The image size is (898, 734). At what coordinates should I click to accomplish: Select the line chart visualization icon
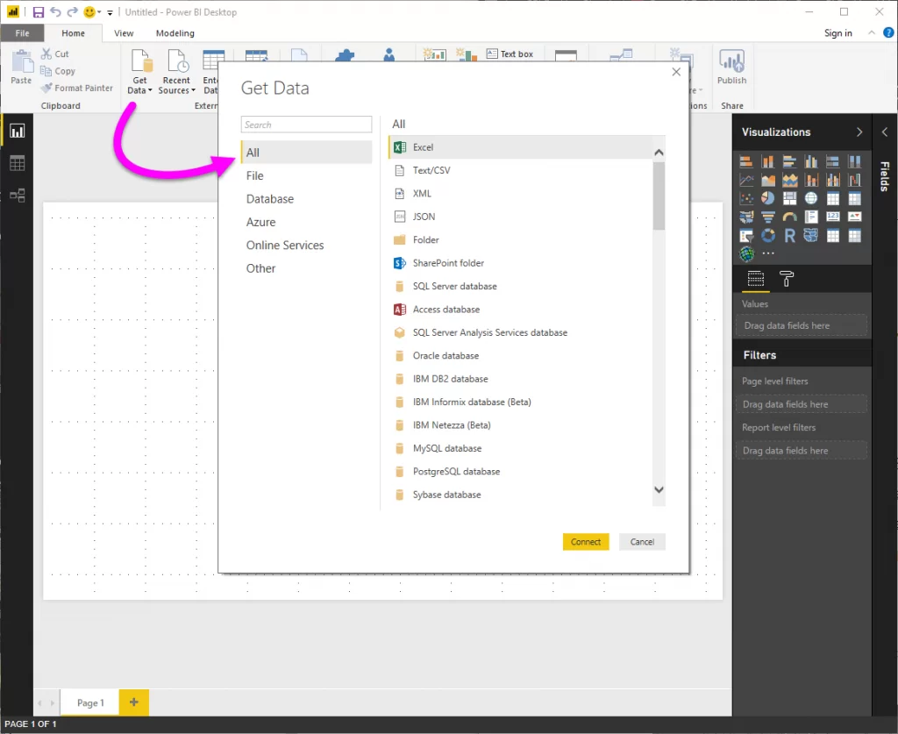746,179
